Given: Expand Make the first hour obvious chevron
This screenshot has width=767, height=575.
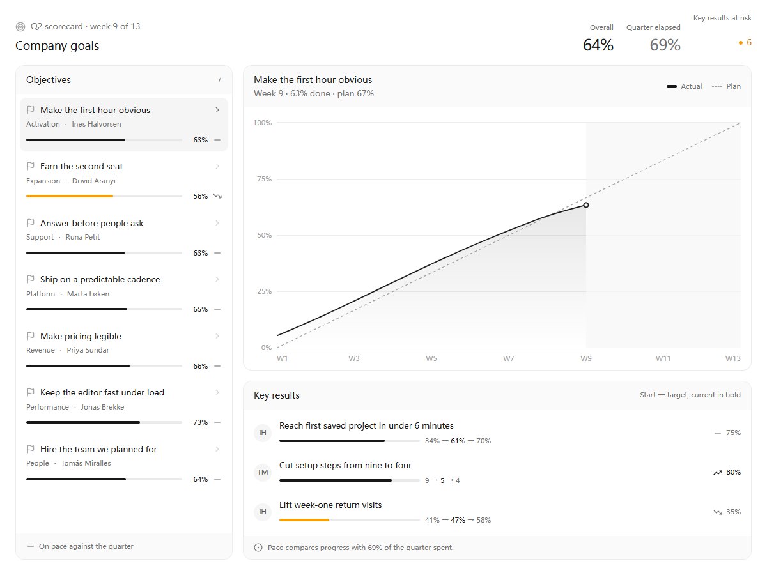Looking at the screenshot, I should point(217,110).
